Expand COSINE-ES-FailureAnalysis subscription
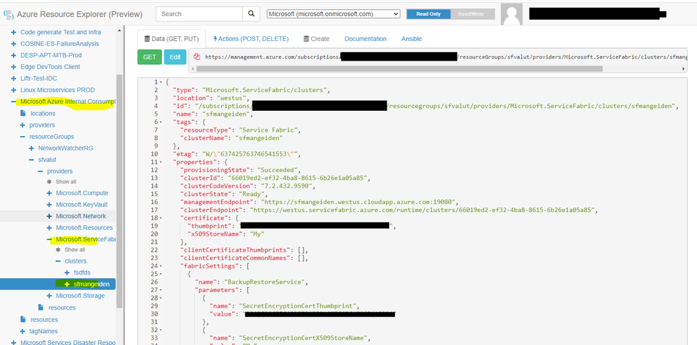The width and height of the screenshot is (697, 345). [13, 44]
